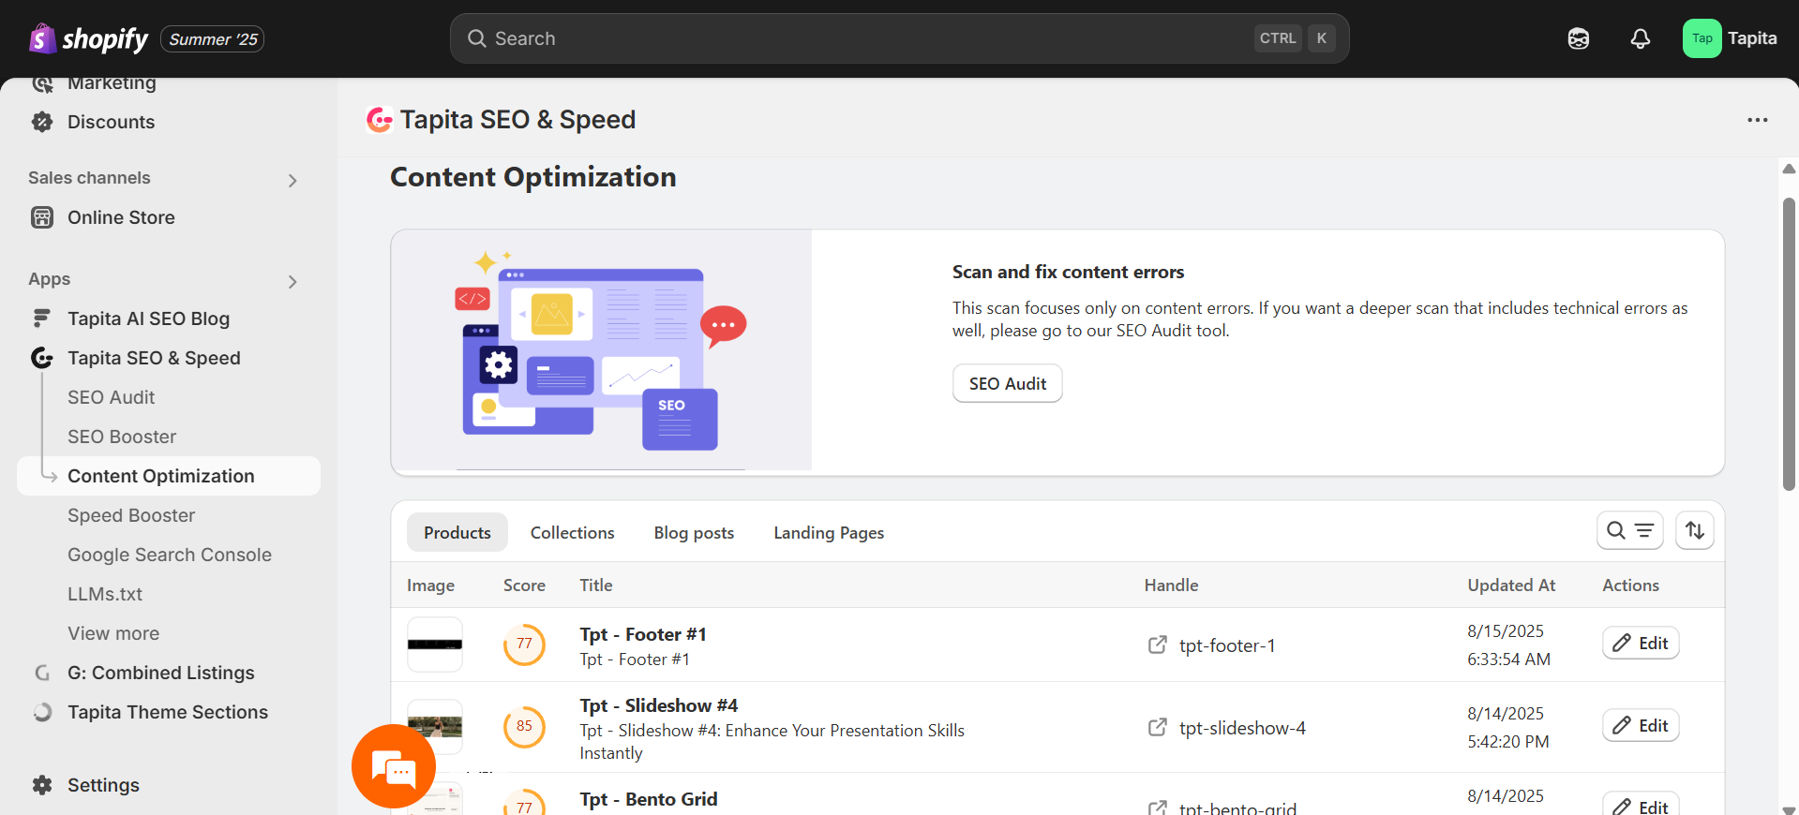Click the Shopify logo icon
Image resolution: width=1799 pixels, height=815 pixels.
42,38
